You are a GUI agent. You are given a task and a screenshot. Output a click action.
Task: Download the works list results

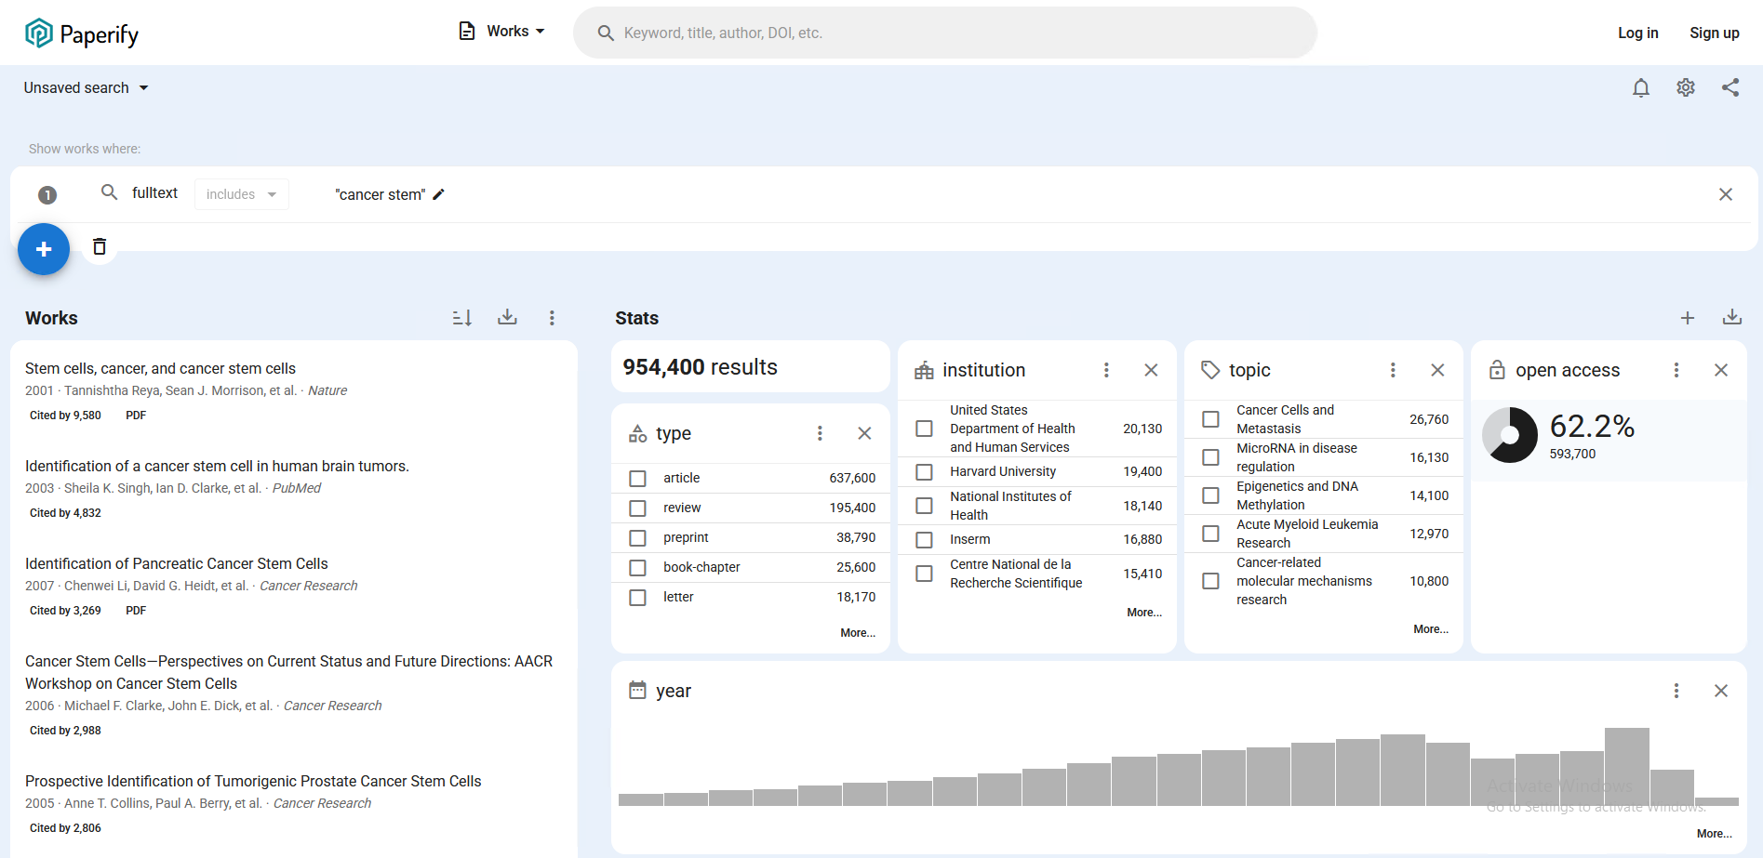click(507, 318)
